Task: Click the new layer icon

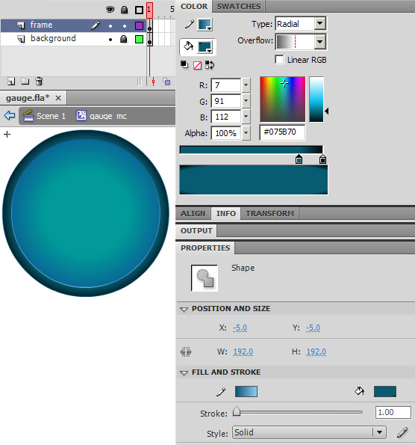Action: (11, 82)
